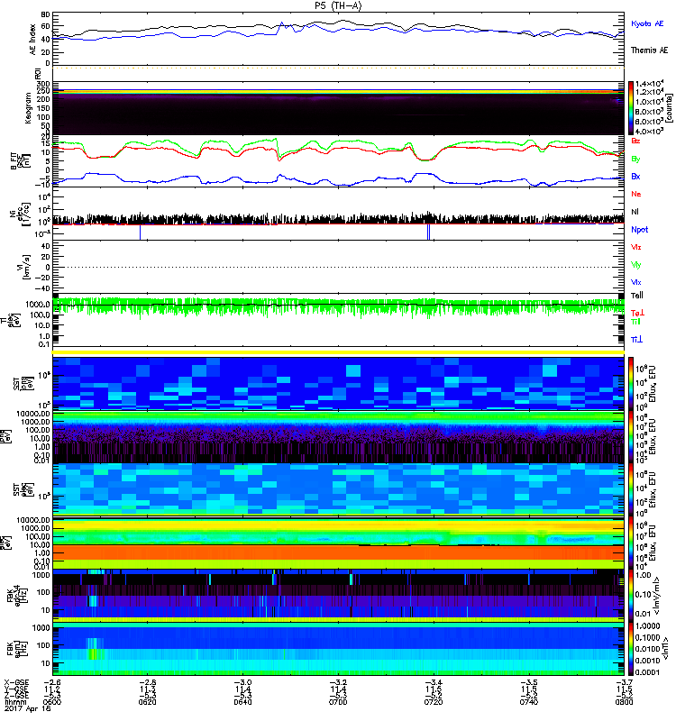Click the -3.0 X-GSE position value
This screenshot has height=721, width=676.
242,682
